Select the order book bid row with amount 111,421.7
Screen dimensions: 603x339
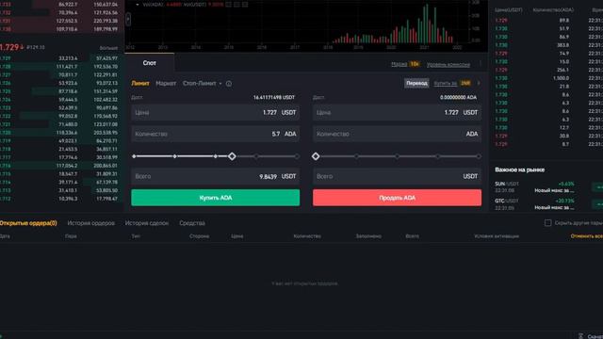pos(61,67)
